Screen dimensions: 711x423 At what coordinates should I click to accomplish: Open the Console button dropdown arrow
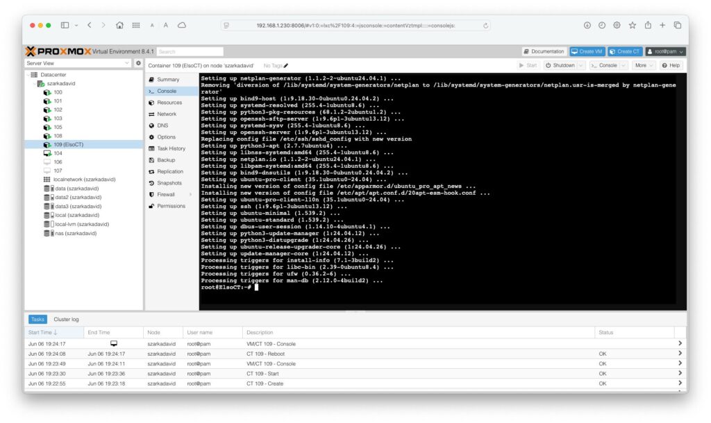624,65
